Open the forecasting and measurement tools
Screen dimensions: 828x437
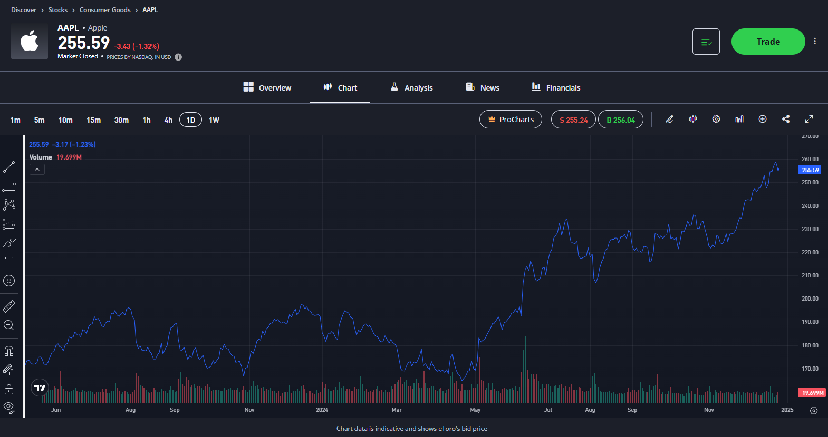pyautogui.click(x=9, y=224)
